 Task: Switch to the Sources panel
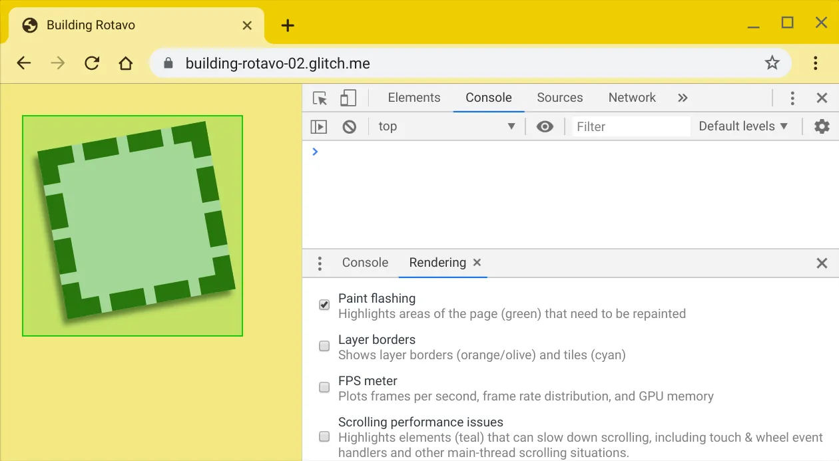point(559,97)
